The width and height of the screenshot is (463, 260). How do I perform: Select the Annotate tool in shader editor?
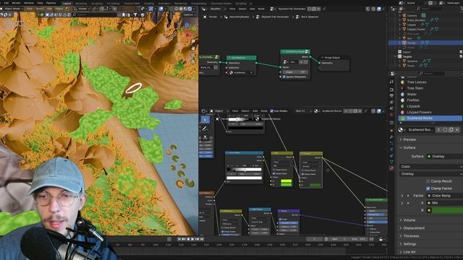tap(205, 129)
